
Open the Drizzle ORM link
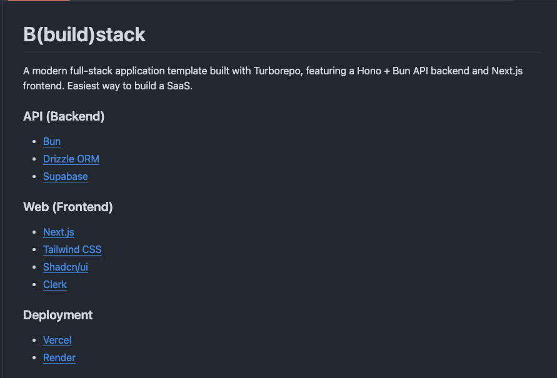coord(71,159)
